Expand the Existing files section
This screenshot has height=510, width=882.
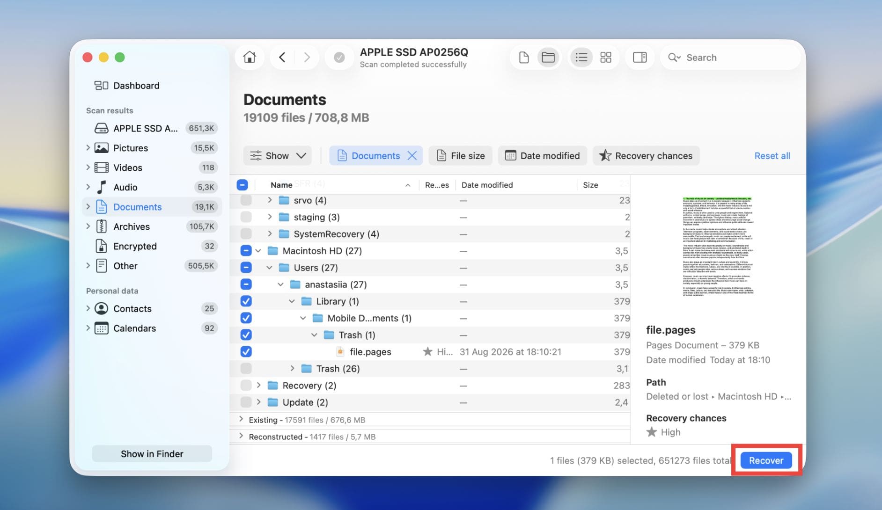(x=241, y=419)
